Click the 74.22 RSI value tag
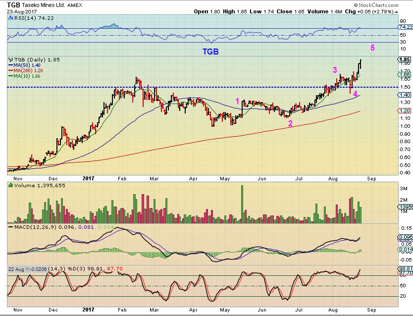The height and width of the screenshot is (316, 413). pos(406,27)
